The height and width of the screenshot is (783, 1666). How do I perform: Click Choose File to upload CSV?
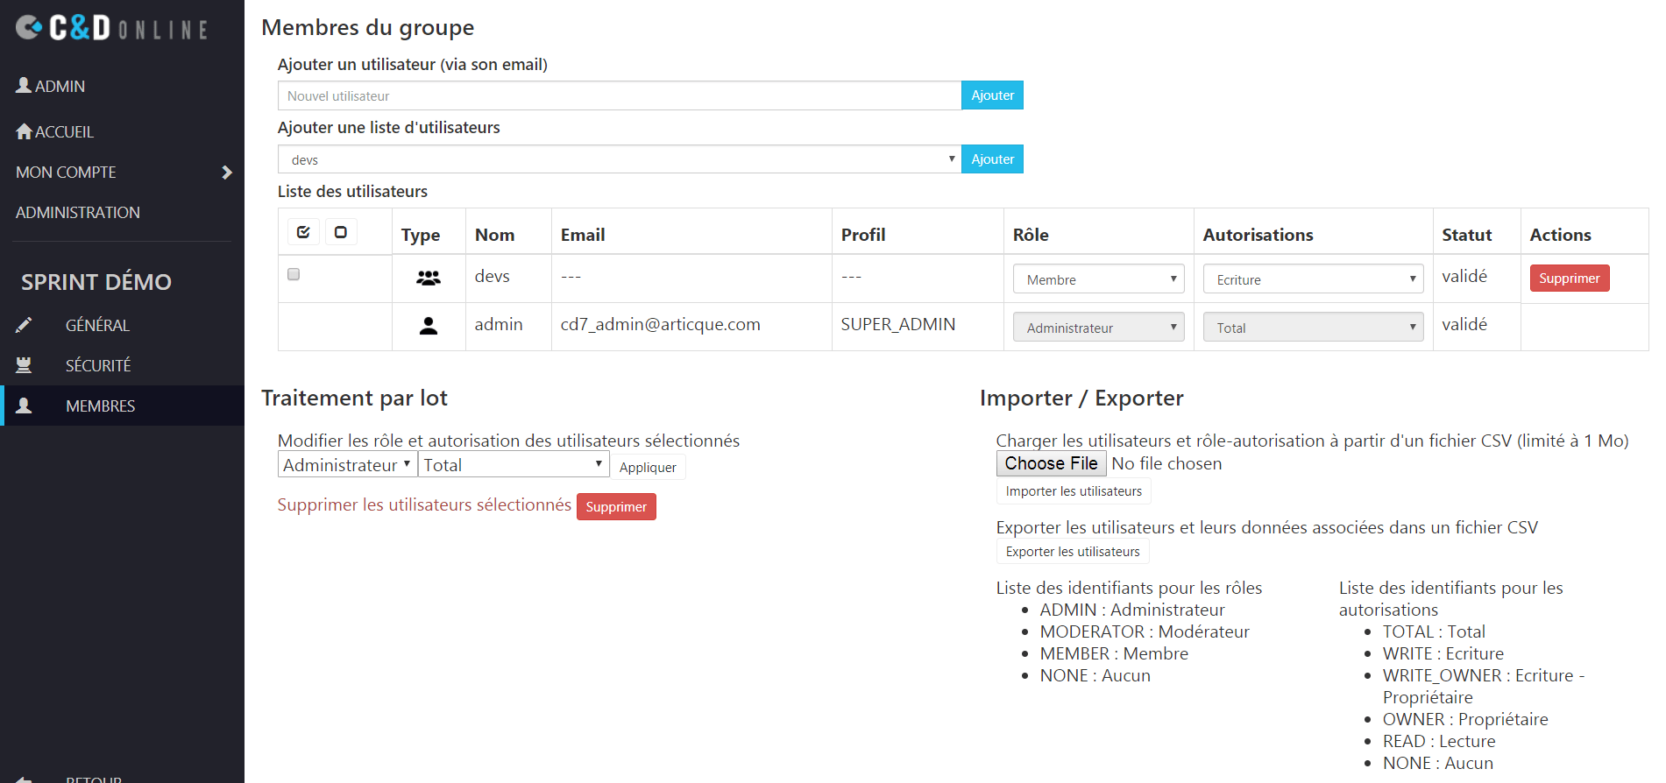[1051, 463]
